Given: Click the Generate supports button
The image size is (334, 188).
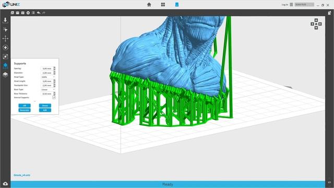Looking at the screenshot, I should coord(25,110).
